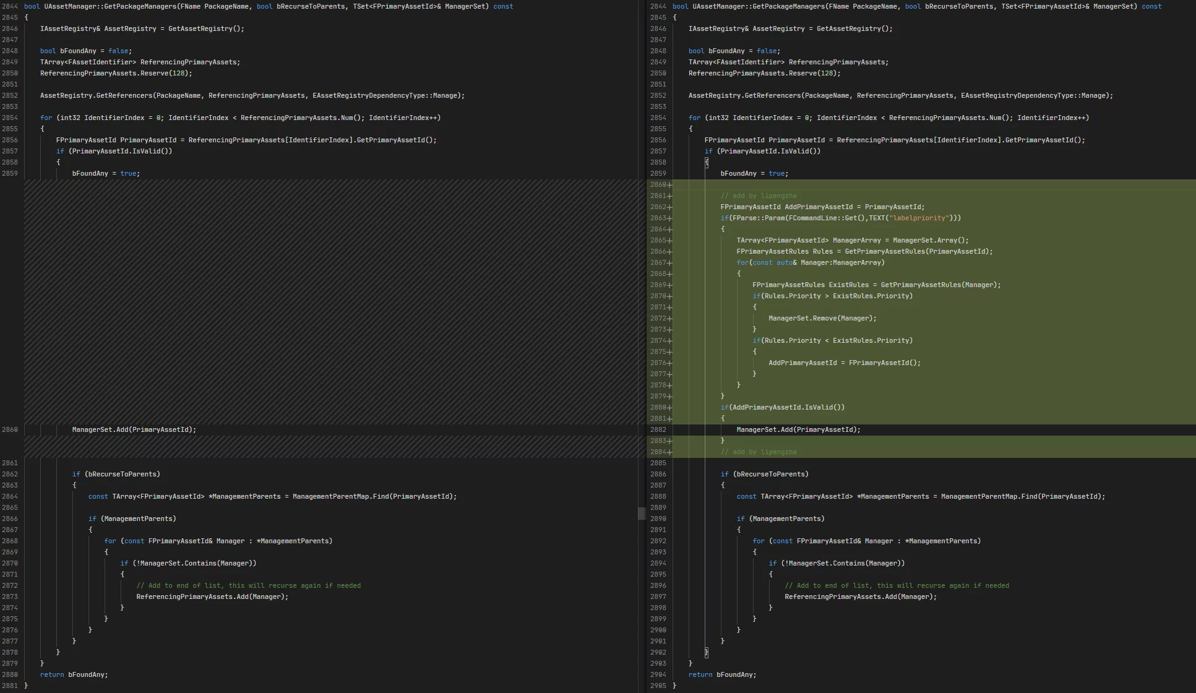
Task: Click the plus marker beside line 2863
Action: click(669, 218)
